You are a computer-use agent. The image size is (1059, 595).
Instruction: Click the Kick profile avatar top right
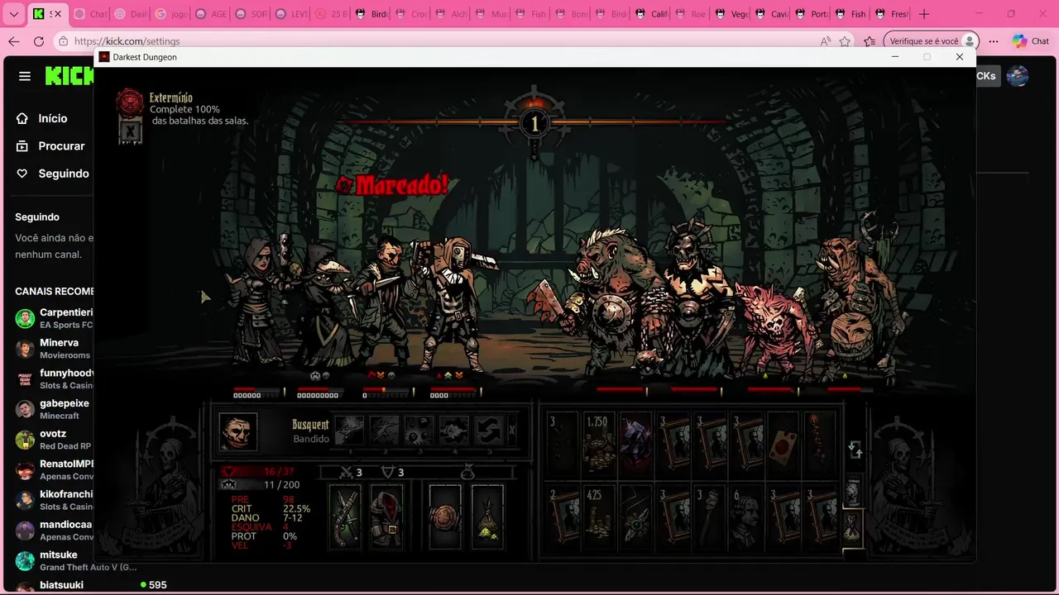point(1018,76)
